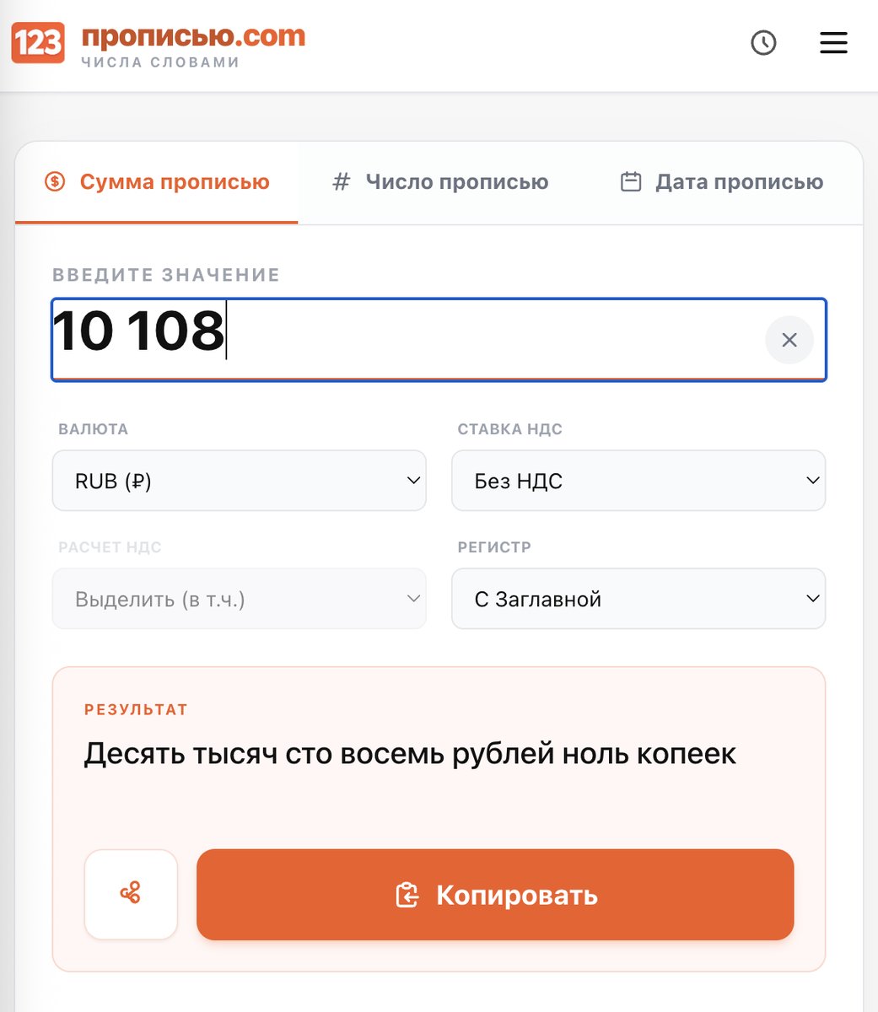Open the РЕГИСТР dropdown showing С Заглавной

[x=638, y=599]
